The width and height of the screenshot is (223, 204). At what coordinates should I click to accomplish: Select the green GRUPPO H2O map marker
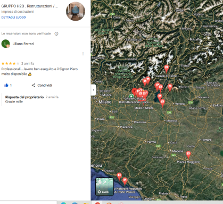click(x=131, y=97)
